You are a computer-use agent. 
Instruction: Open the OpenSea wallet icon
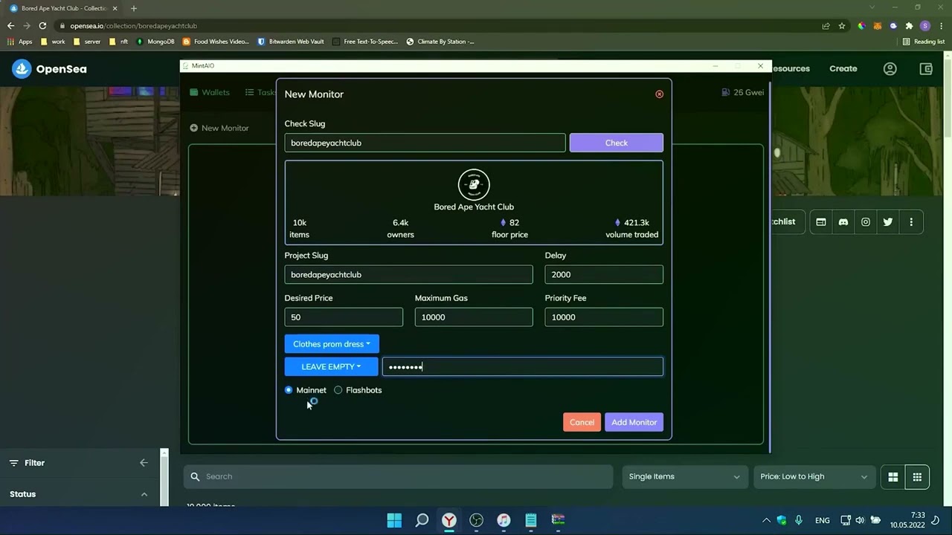click(x=926, y=69)
